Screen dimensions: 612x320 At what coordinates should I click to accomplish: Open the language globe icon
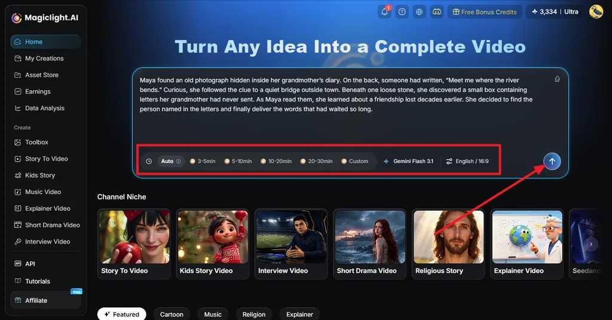coord(419,12)
